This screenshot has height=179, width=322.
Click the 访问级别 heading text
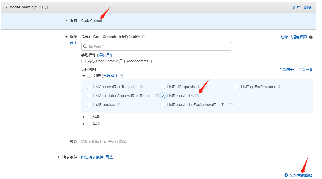point(88,69)
